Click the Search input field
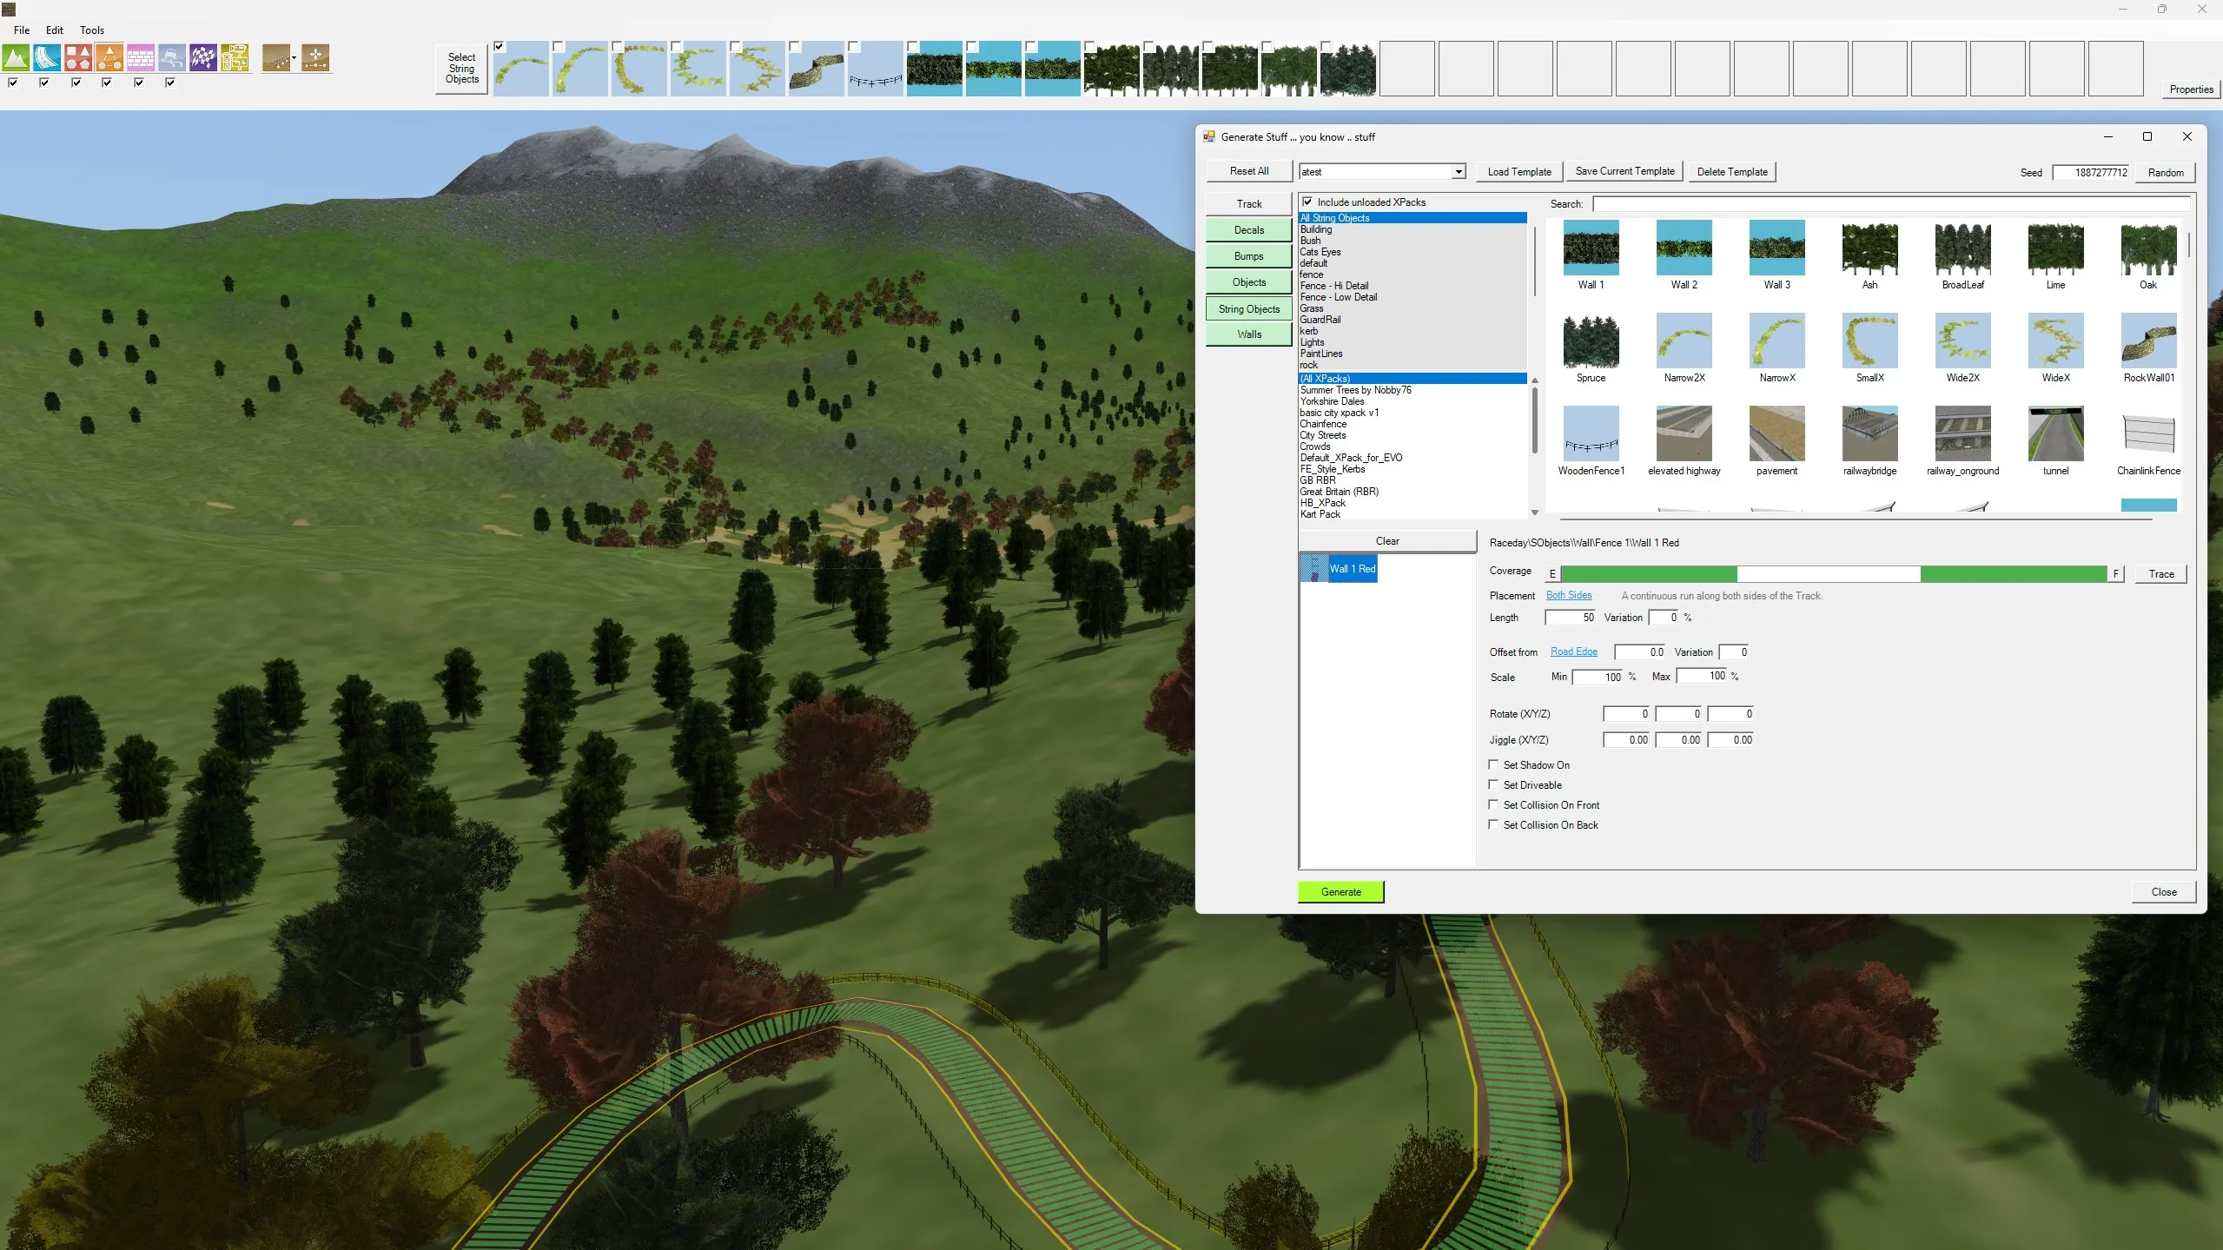The height and width of the screenshot is (1250, 2223). [1890, 204]
